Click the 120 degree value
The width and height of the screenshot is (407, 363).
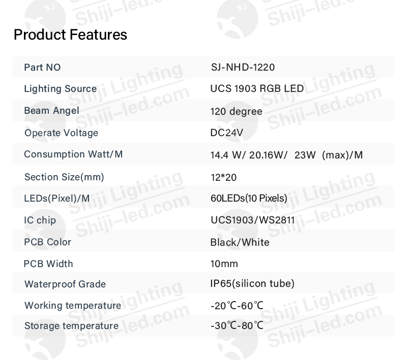(x=236, y=112)
